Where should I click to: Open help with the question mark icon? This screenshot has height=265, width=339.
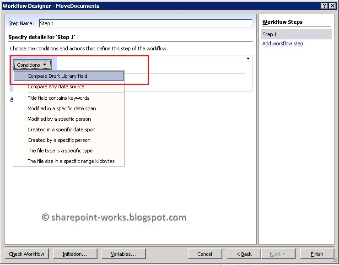pyautogui.click(x=324, y=6)
